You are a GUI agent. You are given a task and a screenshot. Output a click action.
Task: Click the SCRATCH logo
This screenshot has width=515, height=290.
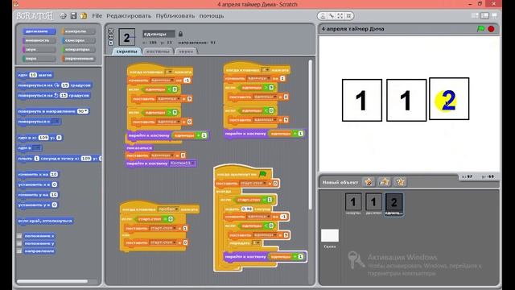35,16
